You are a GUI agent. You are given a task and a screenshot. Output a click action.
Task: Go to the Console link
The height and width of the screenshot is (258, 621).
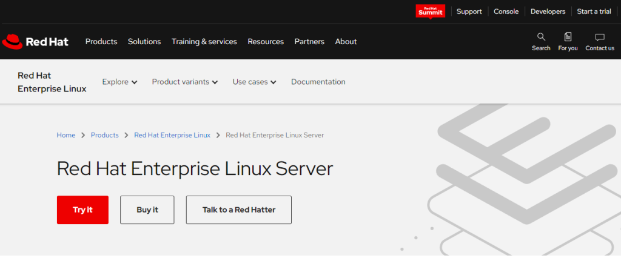coord(506,12)
